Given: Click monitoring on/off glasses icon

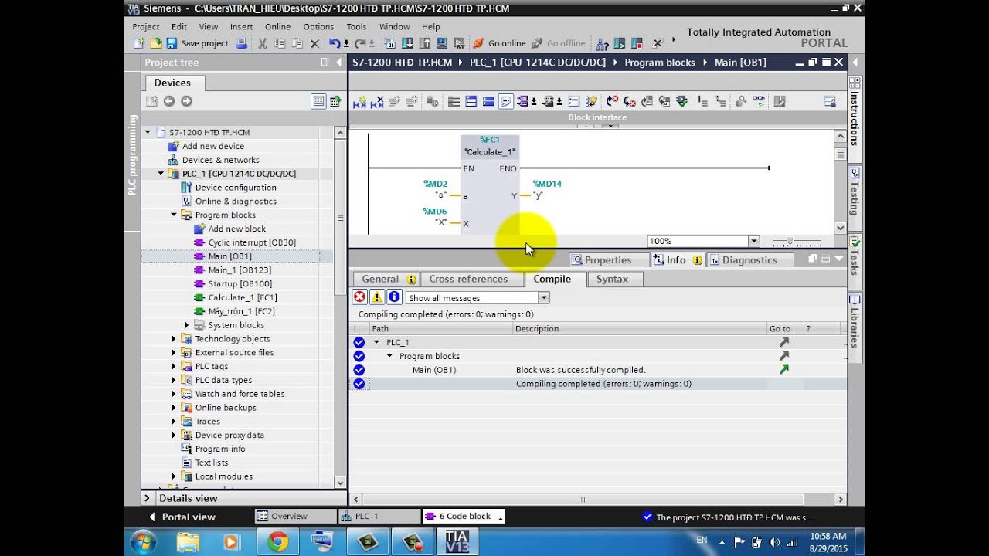Looking at the screenshot, I should (x=760, y=101).
